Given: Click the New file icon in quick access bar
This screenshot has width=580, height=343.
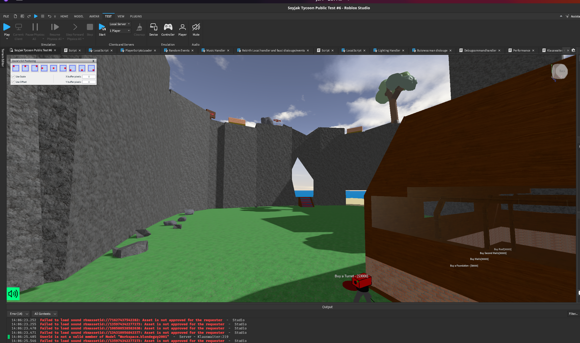Looking at the screenshot, I should (15, 16).
